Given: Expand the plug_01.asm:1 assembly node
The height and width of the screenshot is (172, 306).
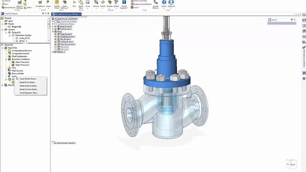Looking at the screenshot, I should click(53, 27).
